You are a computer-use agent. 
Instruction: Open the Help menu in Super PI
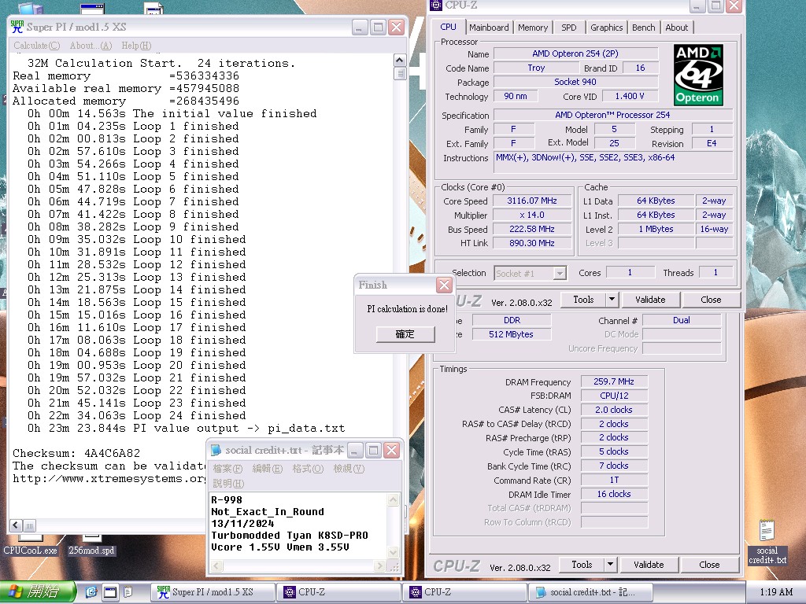tap(136, 46)
